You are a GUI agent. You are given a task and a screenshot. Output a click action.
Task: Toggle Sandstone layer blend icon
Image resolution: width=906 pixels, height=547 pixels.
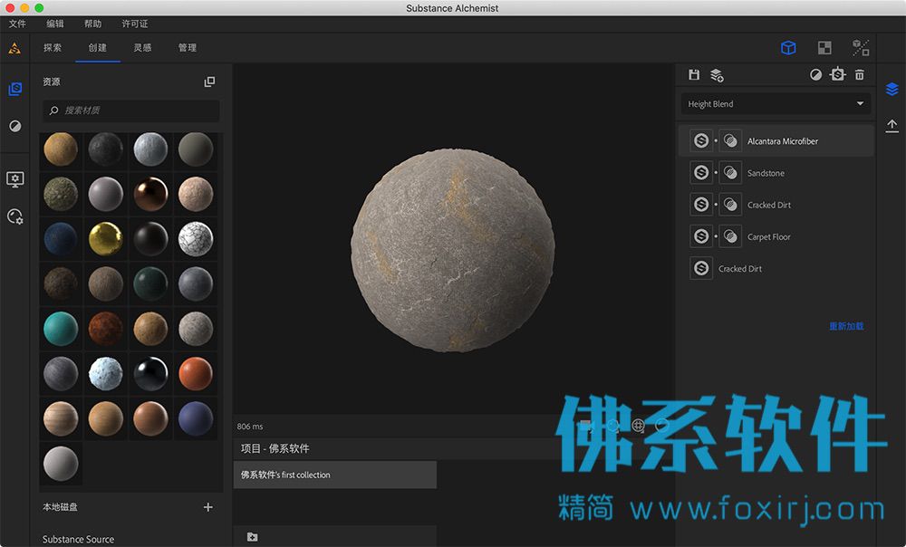click(x=730, y=173)
